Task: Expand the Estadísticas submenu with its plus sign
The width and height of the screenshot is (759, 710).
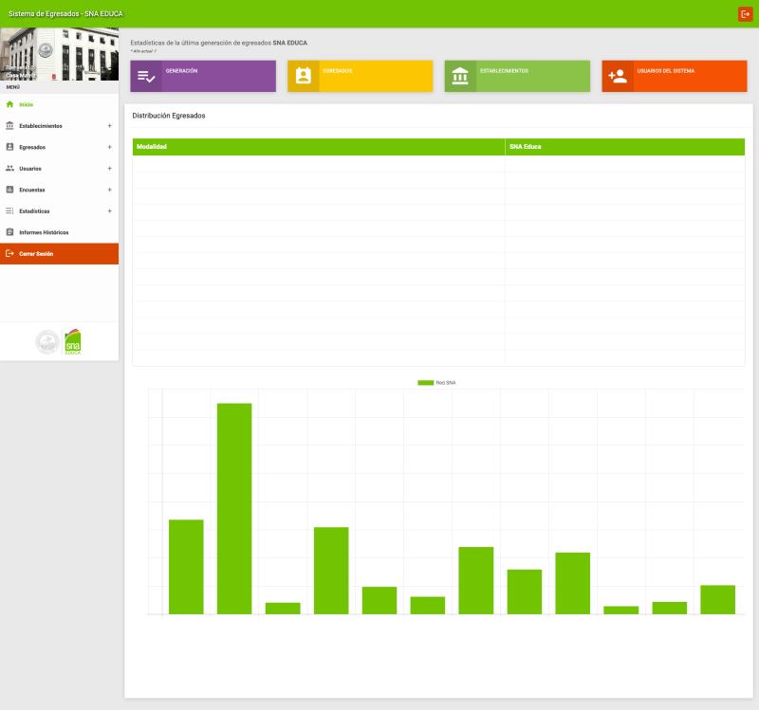Action: click(110, 210)
